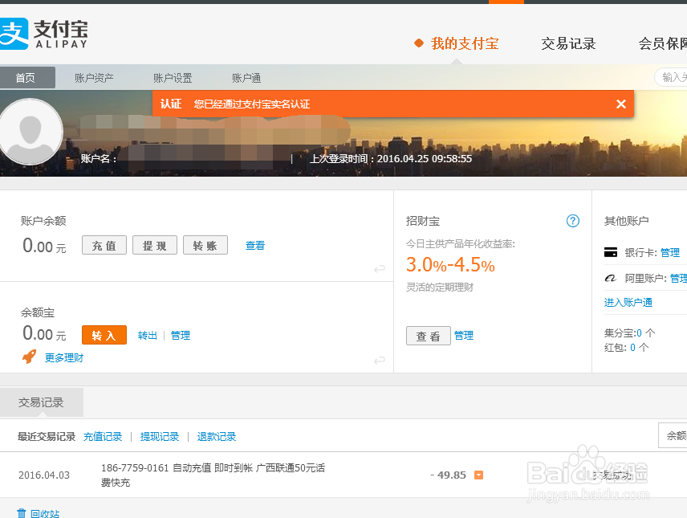Open the 退款记录 link
The width and height of the screenshot is (687, 518).
pyautogui.click(x=217, y=436)
